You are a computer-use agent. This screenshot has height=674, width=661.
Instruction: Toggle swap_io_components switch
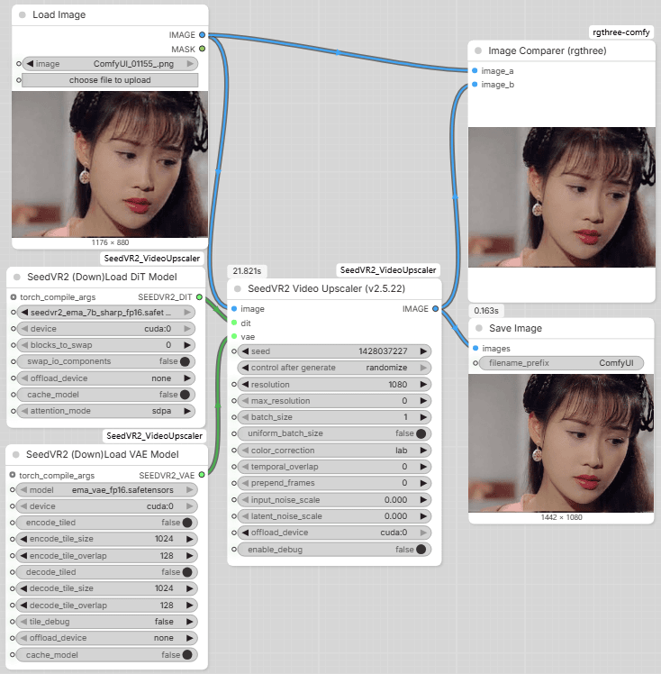(185, 361)
